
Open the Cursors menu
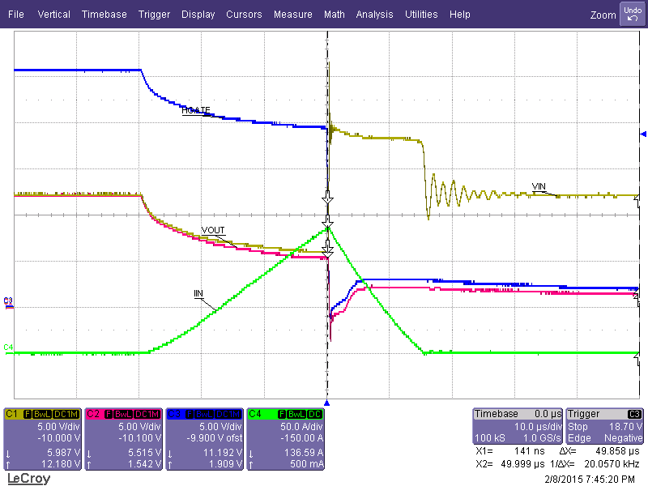click(x=244, y=15)
